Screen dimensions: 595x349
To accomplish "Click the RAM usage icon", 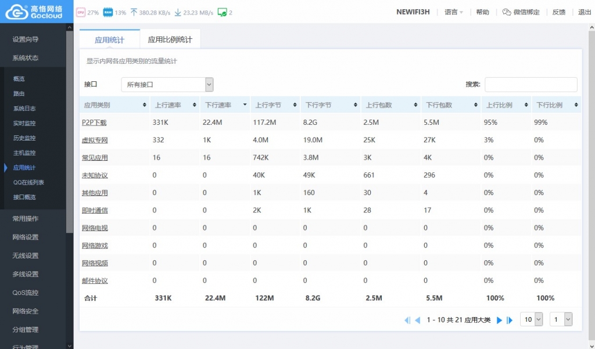I will click(108, 12).
